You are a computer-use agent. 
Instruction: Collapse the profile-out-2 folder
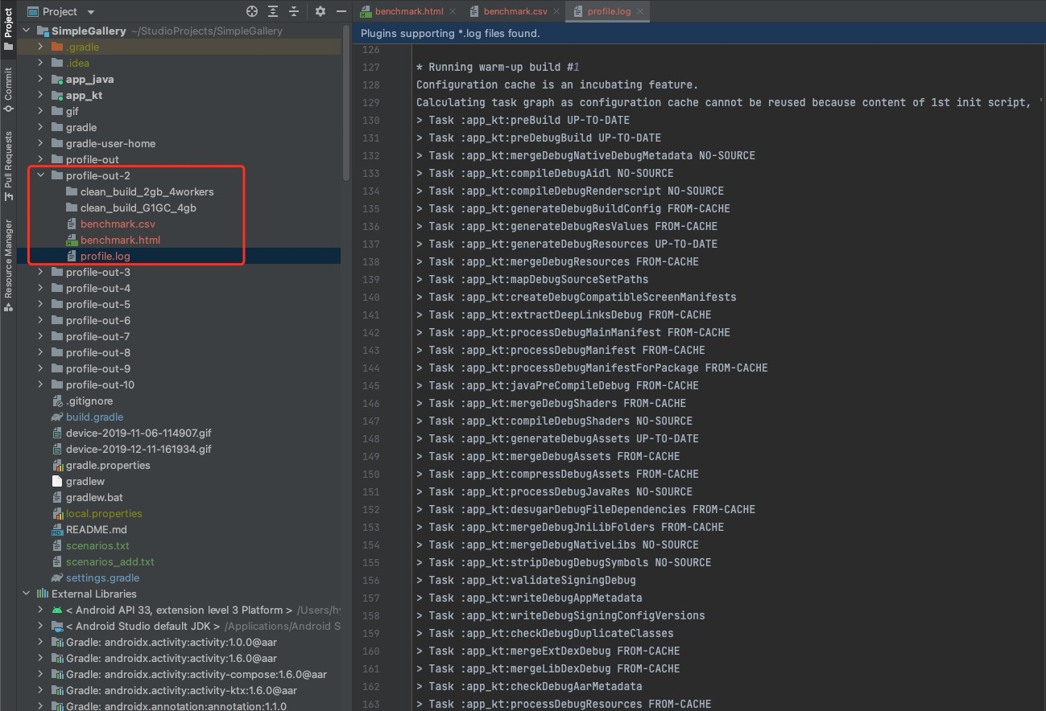[40, 175]
